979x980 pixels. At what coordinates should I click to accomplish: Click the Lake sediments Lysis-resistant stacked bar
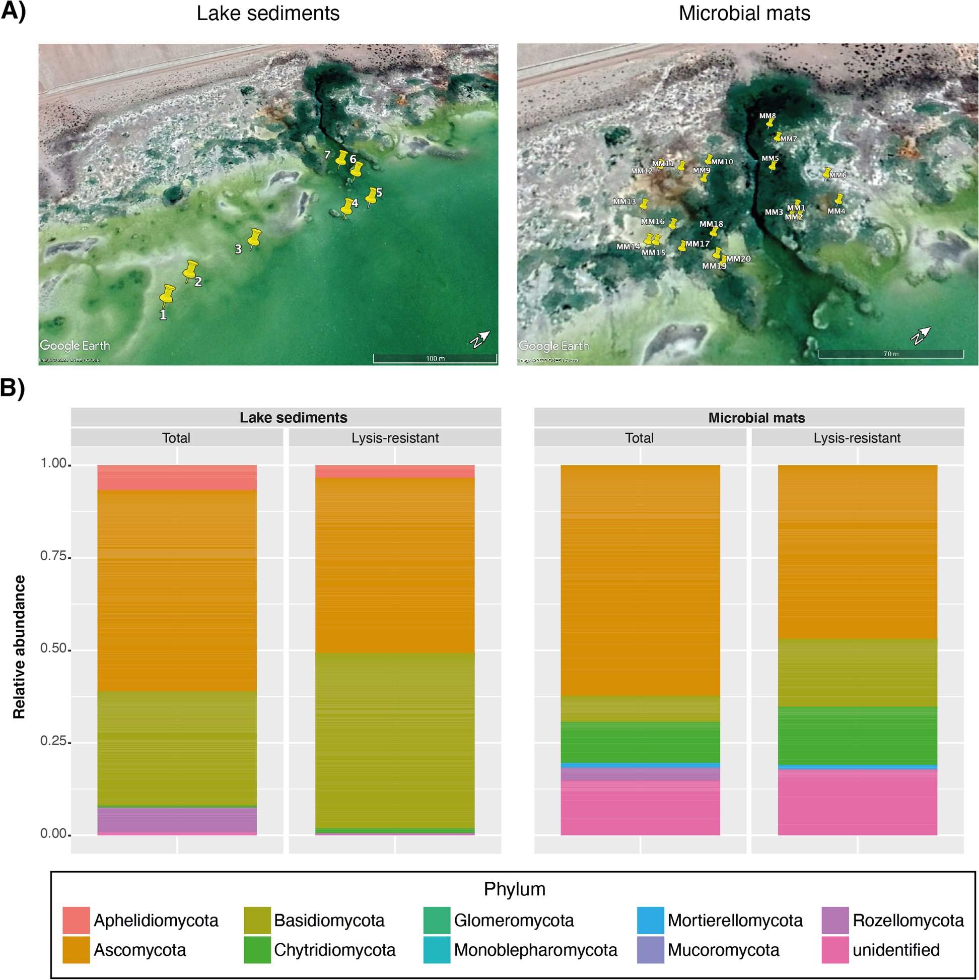[x=395, y=650]
